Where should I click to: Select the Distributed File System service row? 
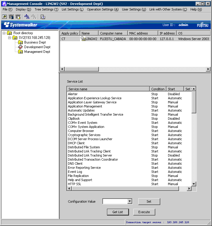pos(129,147)
